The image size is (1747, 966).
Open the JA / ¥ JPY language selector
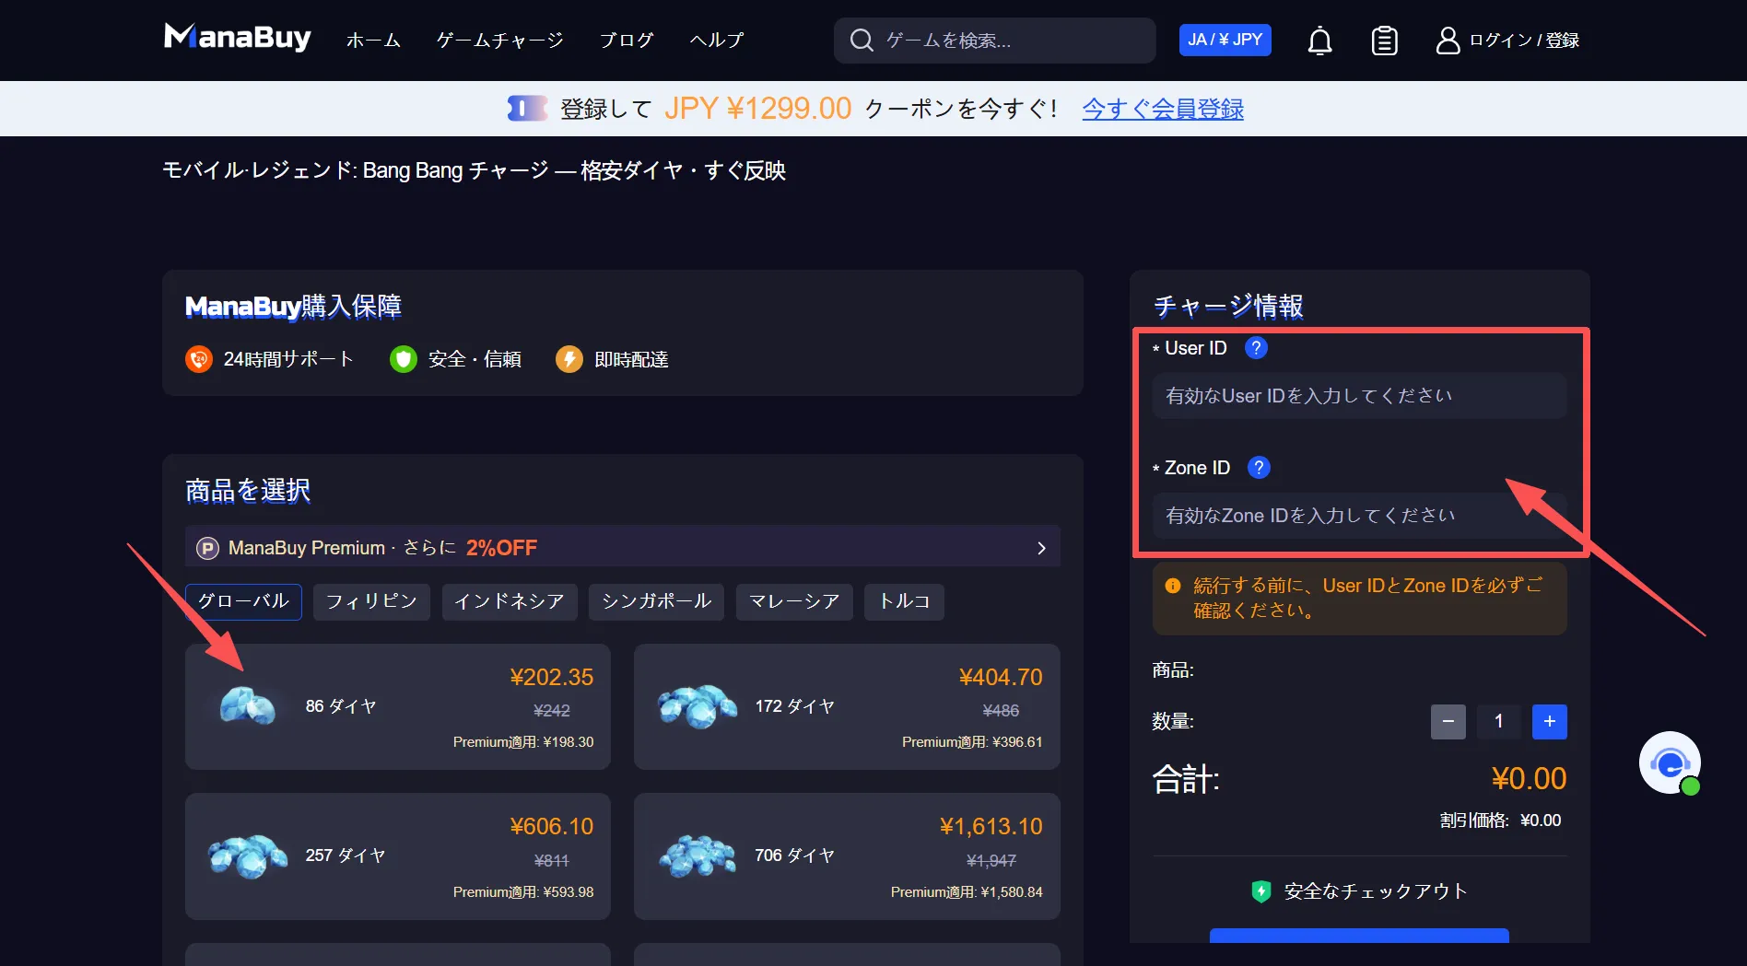pyautogui.click(x=1225, y=40)
